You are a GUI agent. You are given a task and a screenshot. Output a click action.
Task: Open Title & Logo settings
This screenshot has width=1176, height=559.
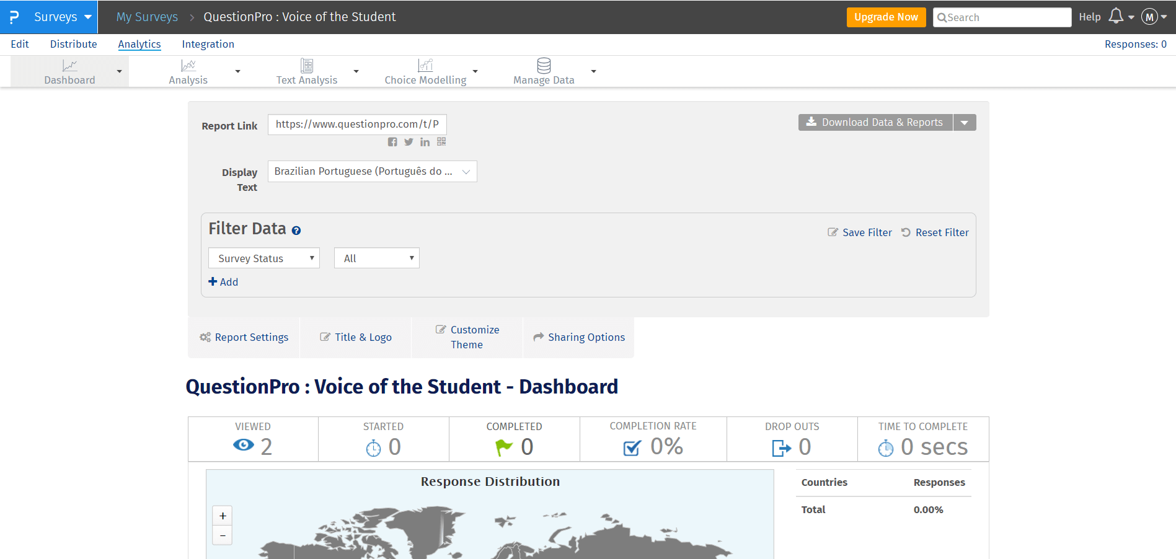click(x=356, y=337)
